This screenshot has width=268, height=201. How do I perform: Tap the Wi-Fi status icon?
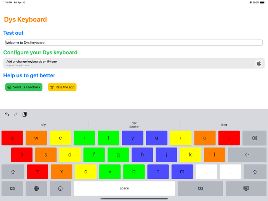(x=250, y=2)
